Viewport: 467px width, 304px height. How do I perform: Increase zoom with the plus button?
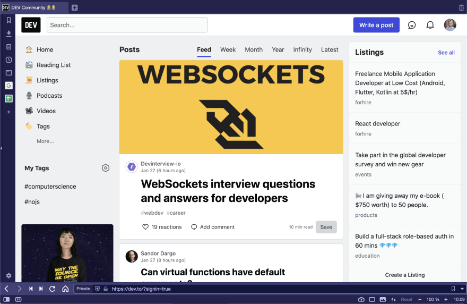pos(446,299)
